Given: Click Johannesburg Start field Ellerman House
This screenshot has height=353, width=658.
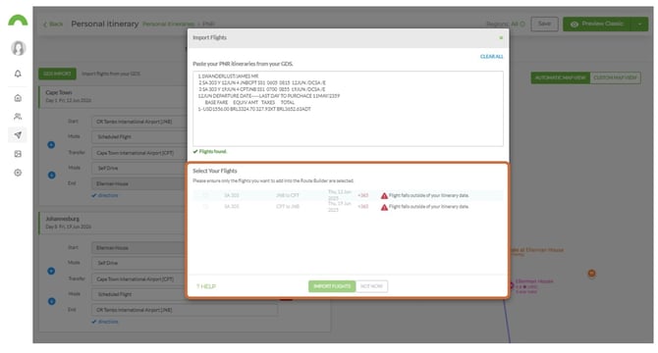Looking at the screenshot, I should pyautogui.click(x=139, y=248).
